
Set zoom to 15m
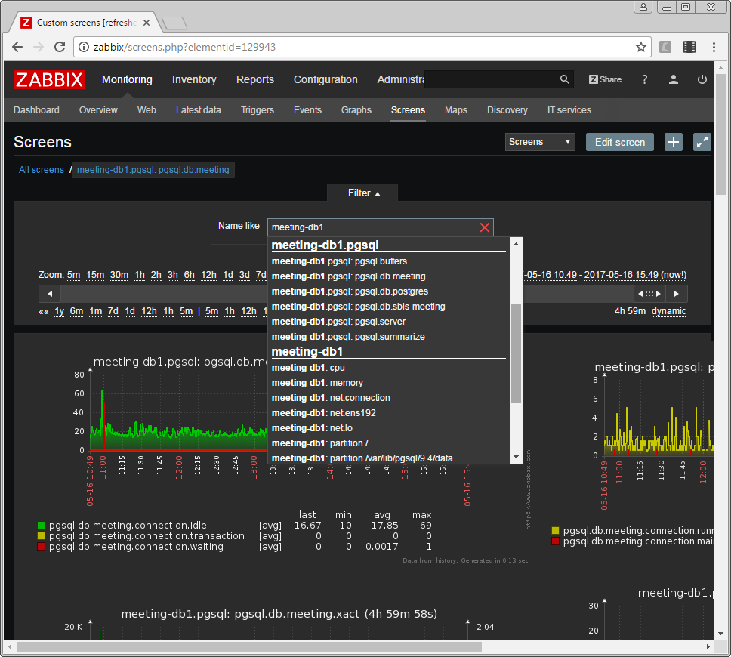click(95, 275)
